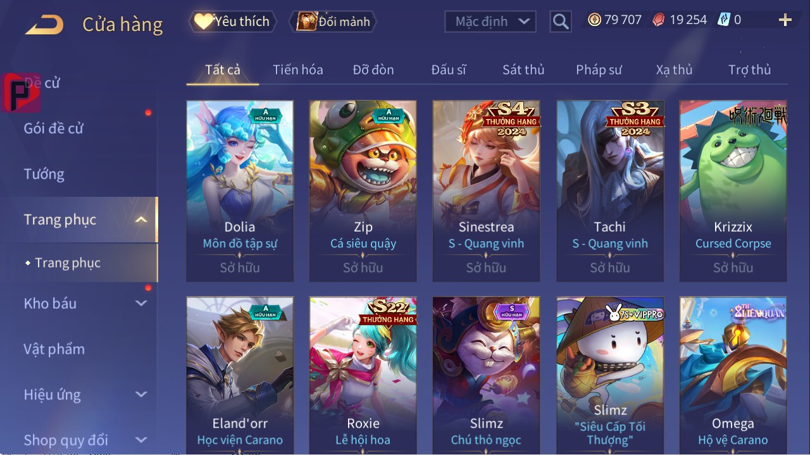Open Tướng in the sidebar

[44, 174]
